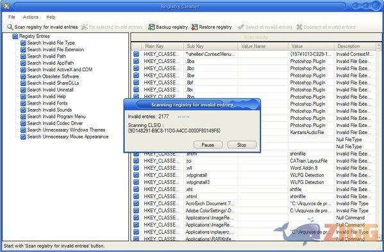Viewport: 384px width, 252px height.
Task: Uncheck the .8bi row checkbox
Action: click(x=136, y=90)
